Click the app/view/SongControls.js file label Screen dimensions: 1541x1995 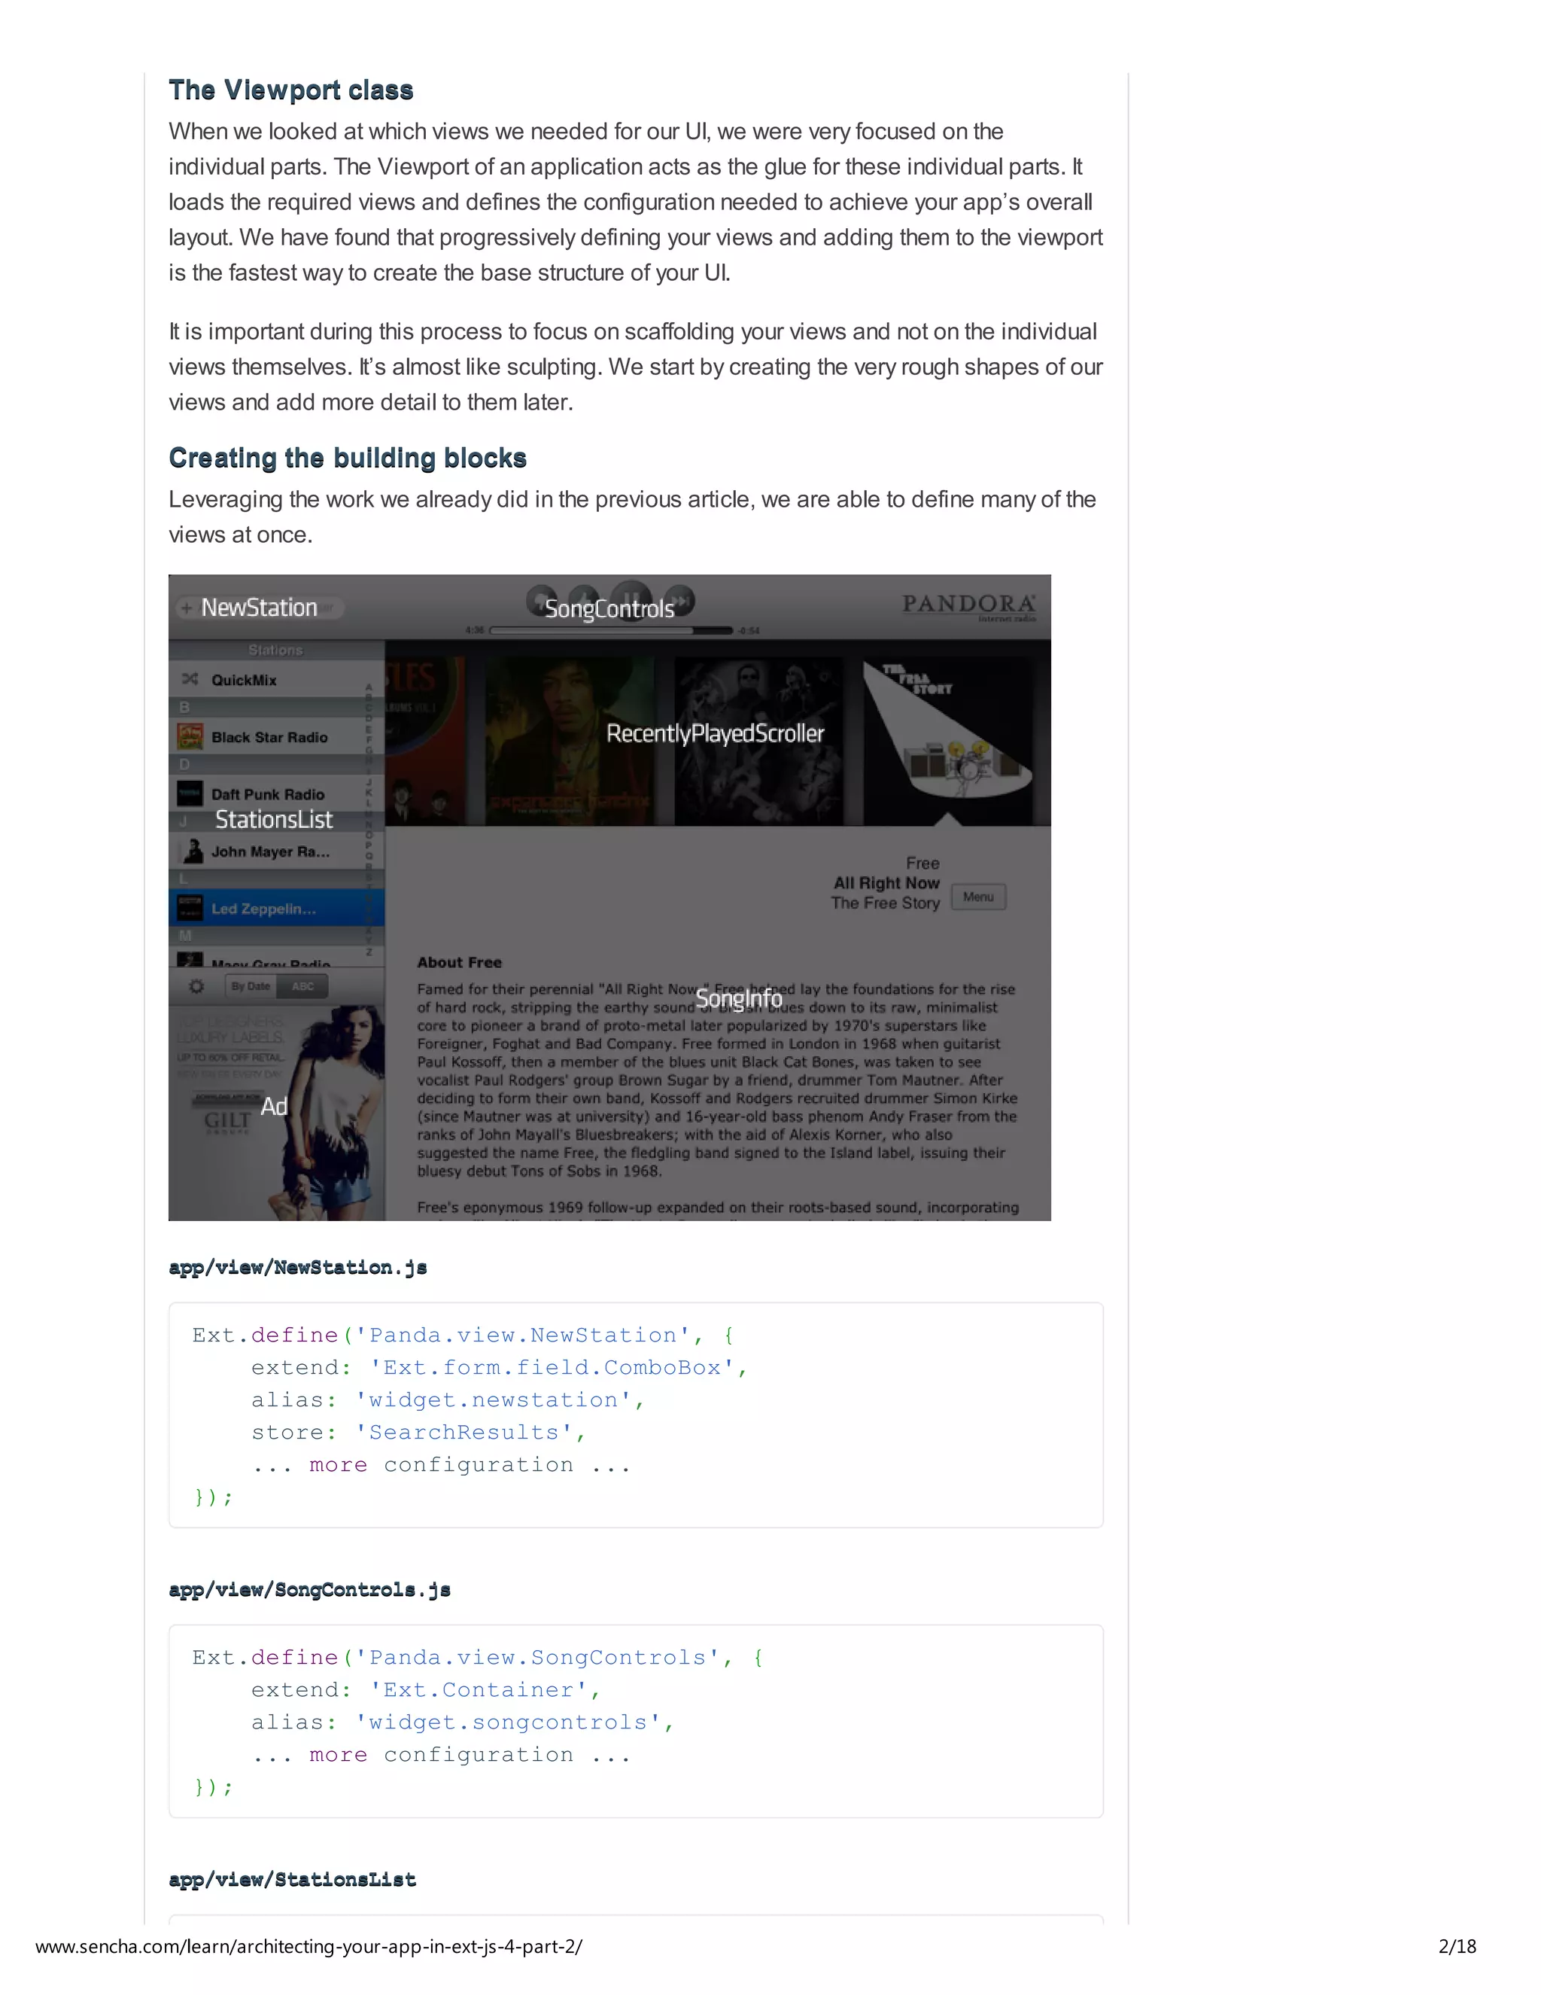pos(309,1590)
